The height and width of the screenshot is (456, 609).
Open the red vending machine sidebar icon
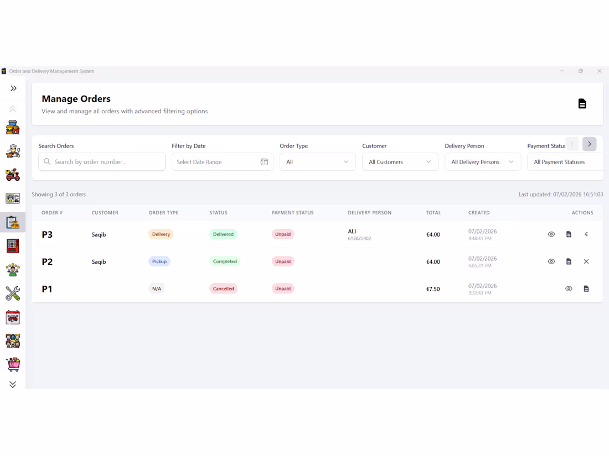13,246
